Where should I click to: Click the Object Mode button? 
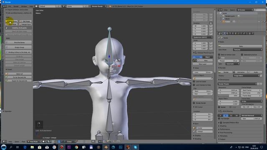(11, 21)
